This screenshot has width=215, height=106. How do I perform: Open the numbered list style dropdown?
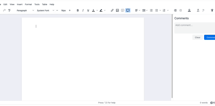click(x=168, y=10)
